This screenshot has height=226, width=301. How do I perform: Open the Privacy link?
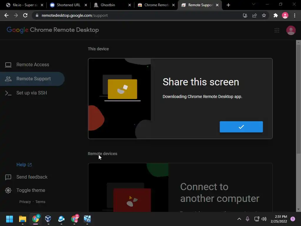[25, 202]
